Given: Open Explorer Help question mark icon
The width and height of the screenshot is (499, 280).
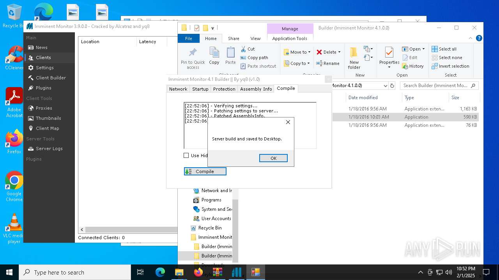Looking at the screenshot, I should [479, 38].
